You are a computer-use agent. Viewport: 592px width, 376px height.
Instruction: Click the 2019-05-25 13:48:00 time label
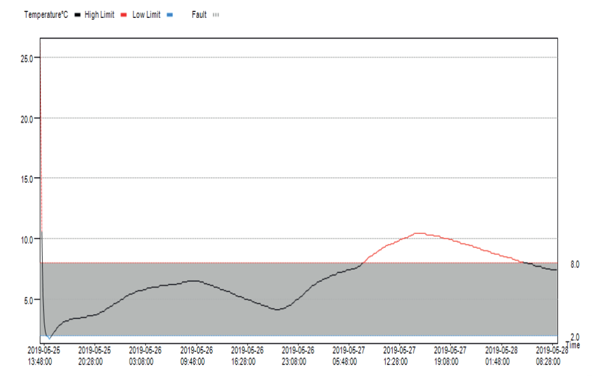tap(40, 356)
